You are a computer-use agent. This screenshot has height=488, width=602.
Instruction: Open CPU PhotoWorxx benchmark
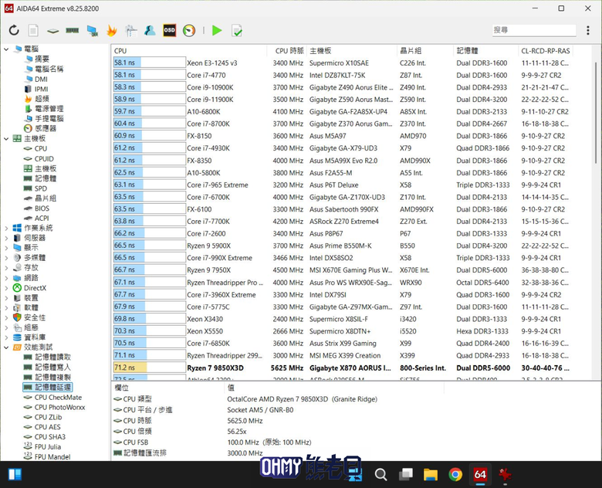click(60, 407)
